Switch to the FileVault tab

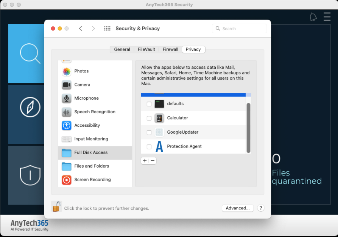[x=146, y=49]
